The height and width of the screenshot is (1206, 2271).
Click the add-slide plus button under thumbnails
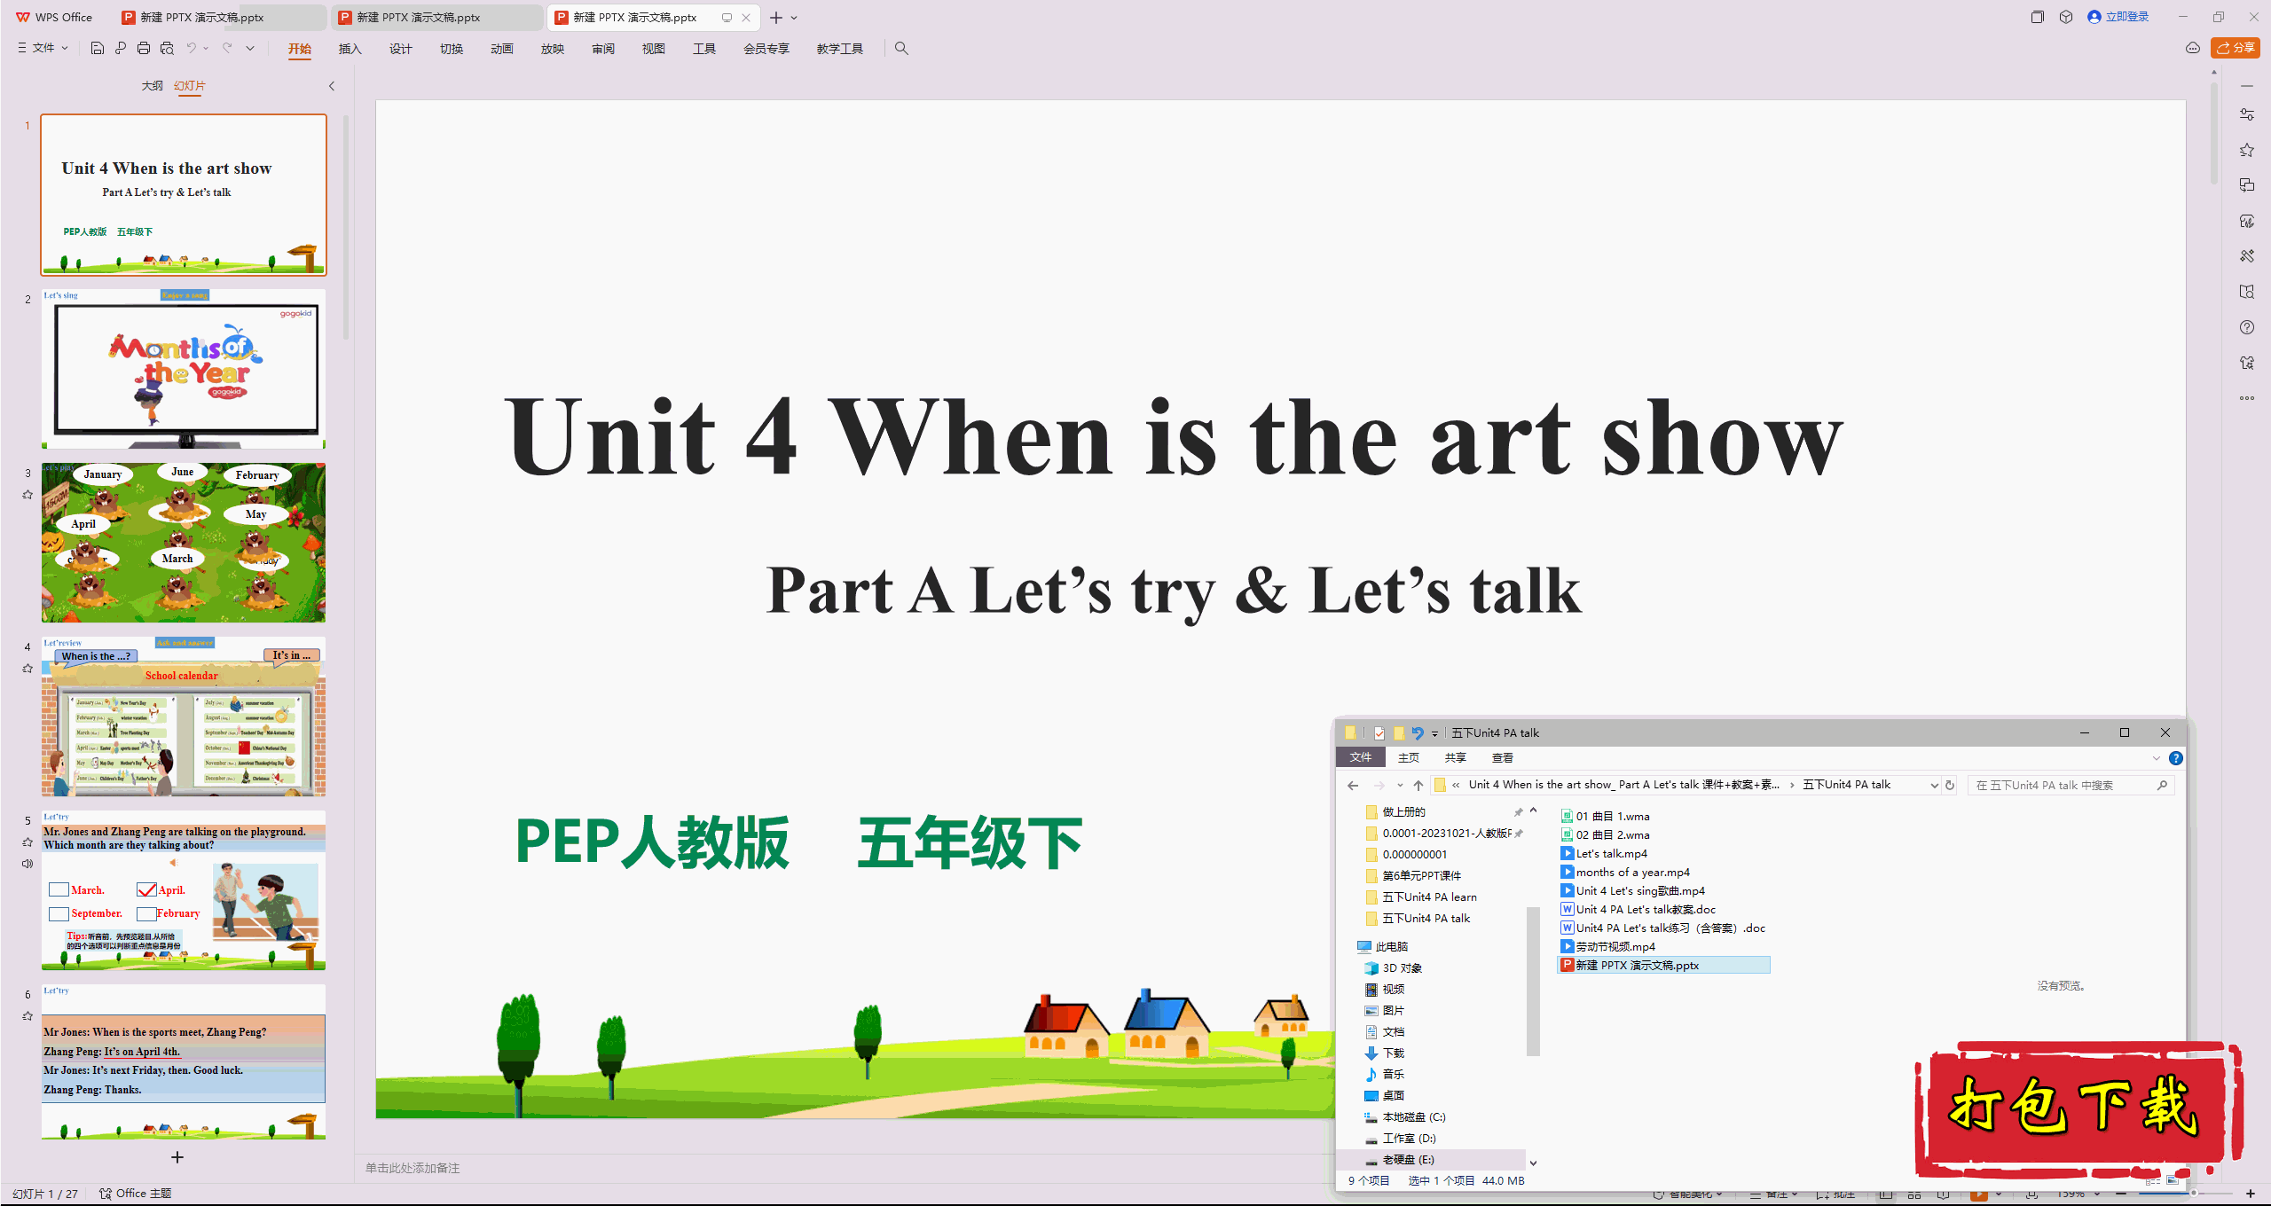click(177, 1157)
